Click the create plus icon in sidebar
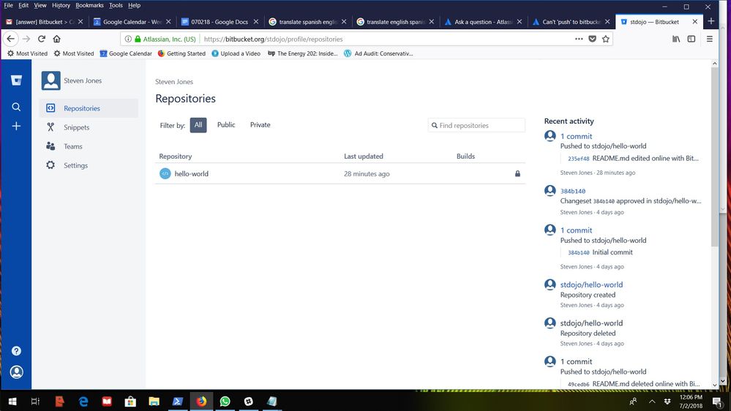Image resolution: width=731 pixels, height=411 pixels. click(x=16, y=127)
